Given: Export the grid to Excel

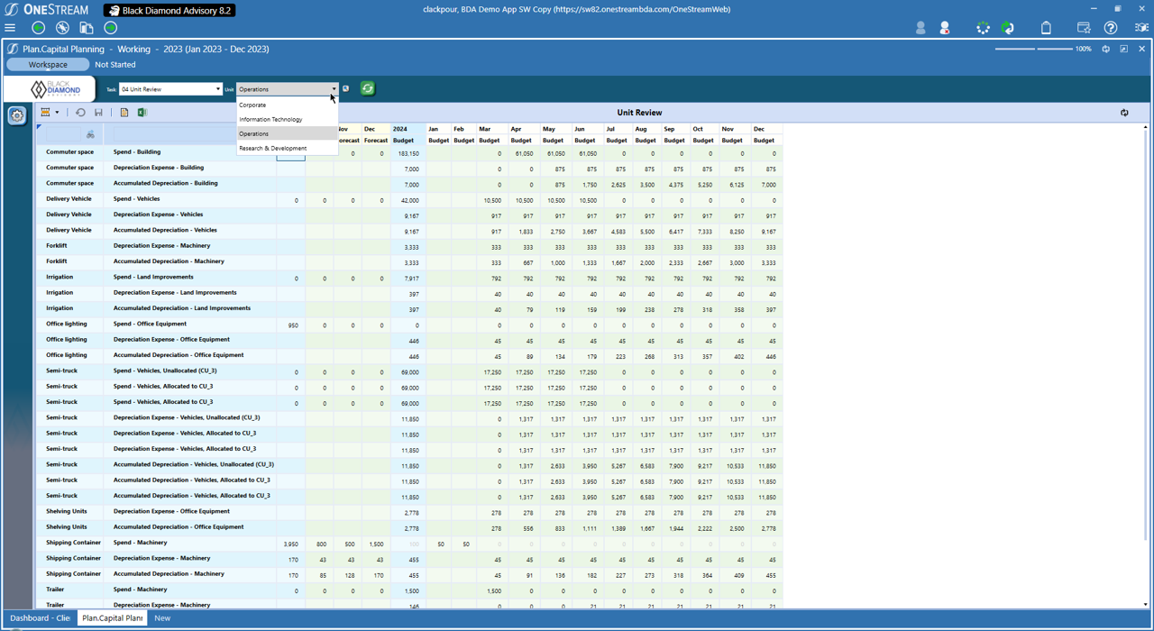Looking at the screenshot, I should point(142,112).
